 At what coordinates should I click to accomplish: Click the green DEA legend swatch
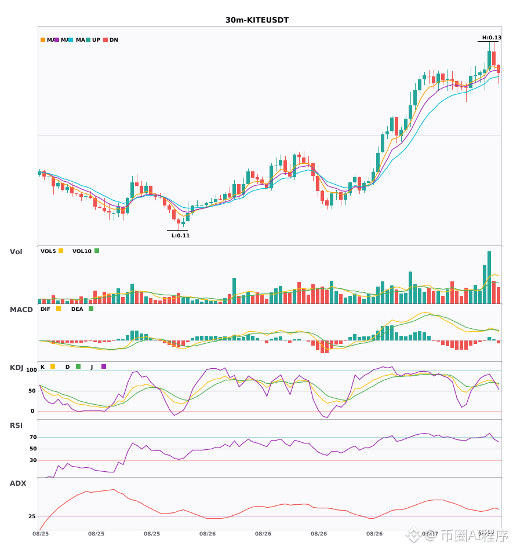pyautogui.click(x=91, y=309)
